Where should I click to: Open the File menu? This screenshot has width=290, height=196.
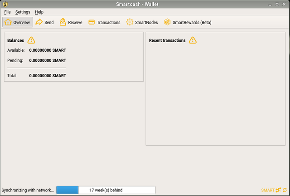(7, 12)
